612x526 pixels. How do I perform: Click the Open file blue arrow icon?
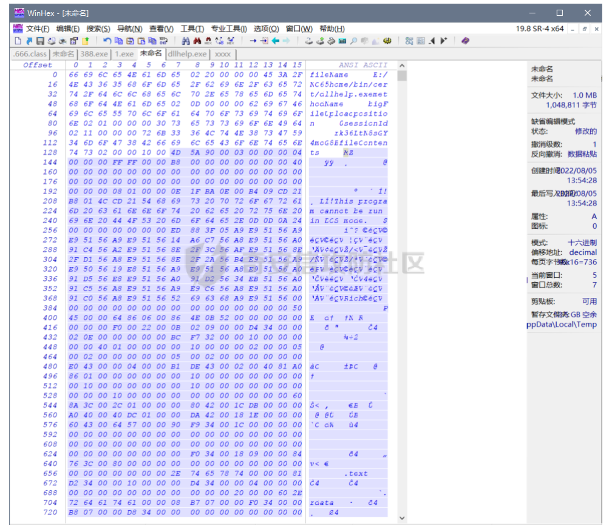[x=29, y=41]
